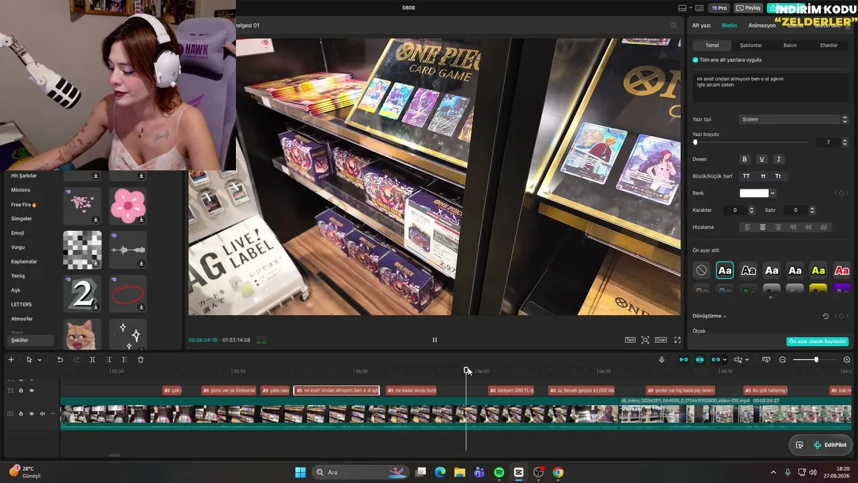Open fullscreen preview of the player
Viewport: 858px width, 483px height.
point(677,340)
